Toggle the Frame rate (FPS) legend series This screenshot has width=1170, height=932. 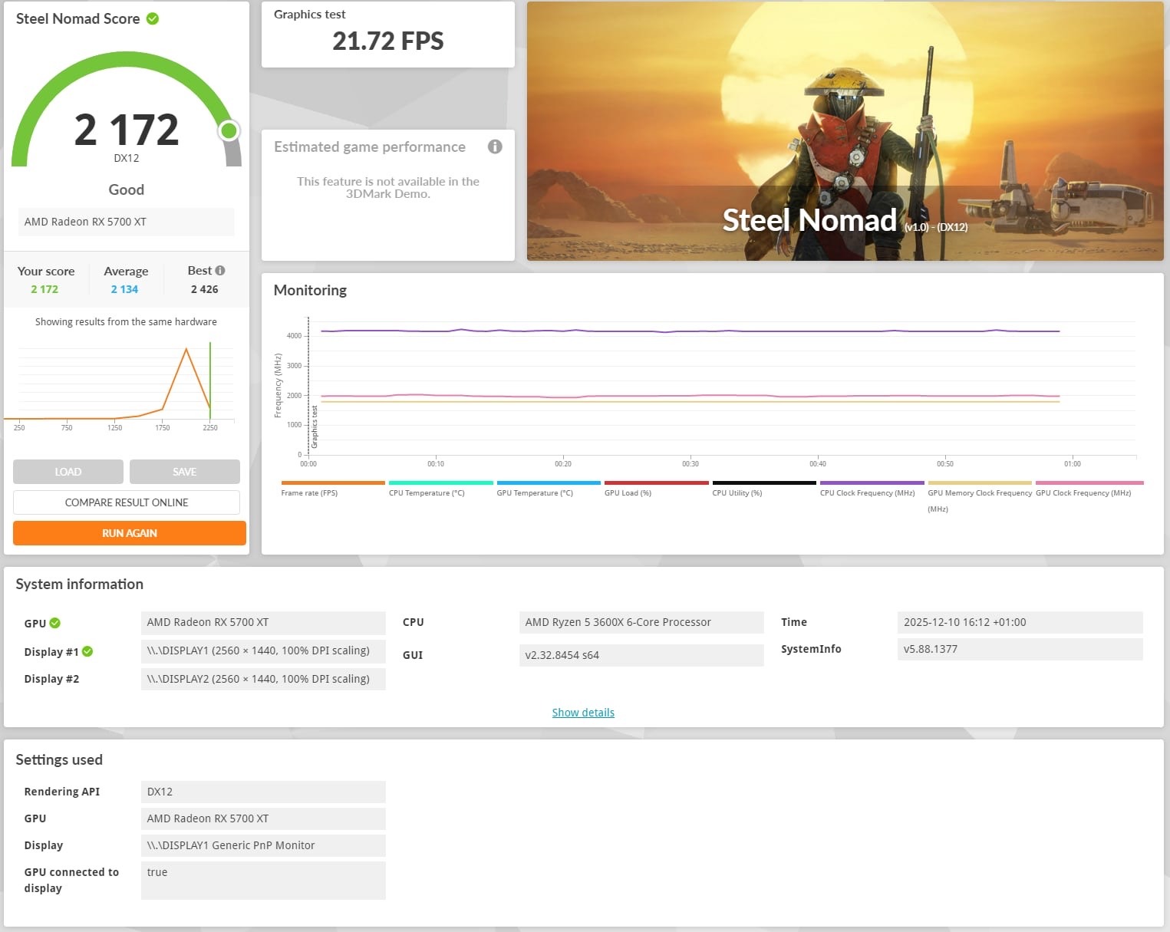tap(333, 489)
